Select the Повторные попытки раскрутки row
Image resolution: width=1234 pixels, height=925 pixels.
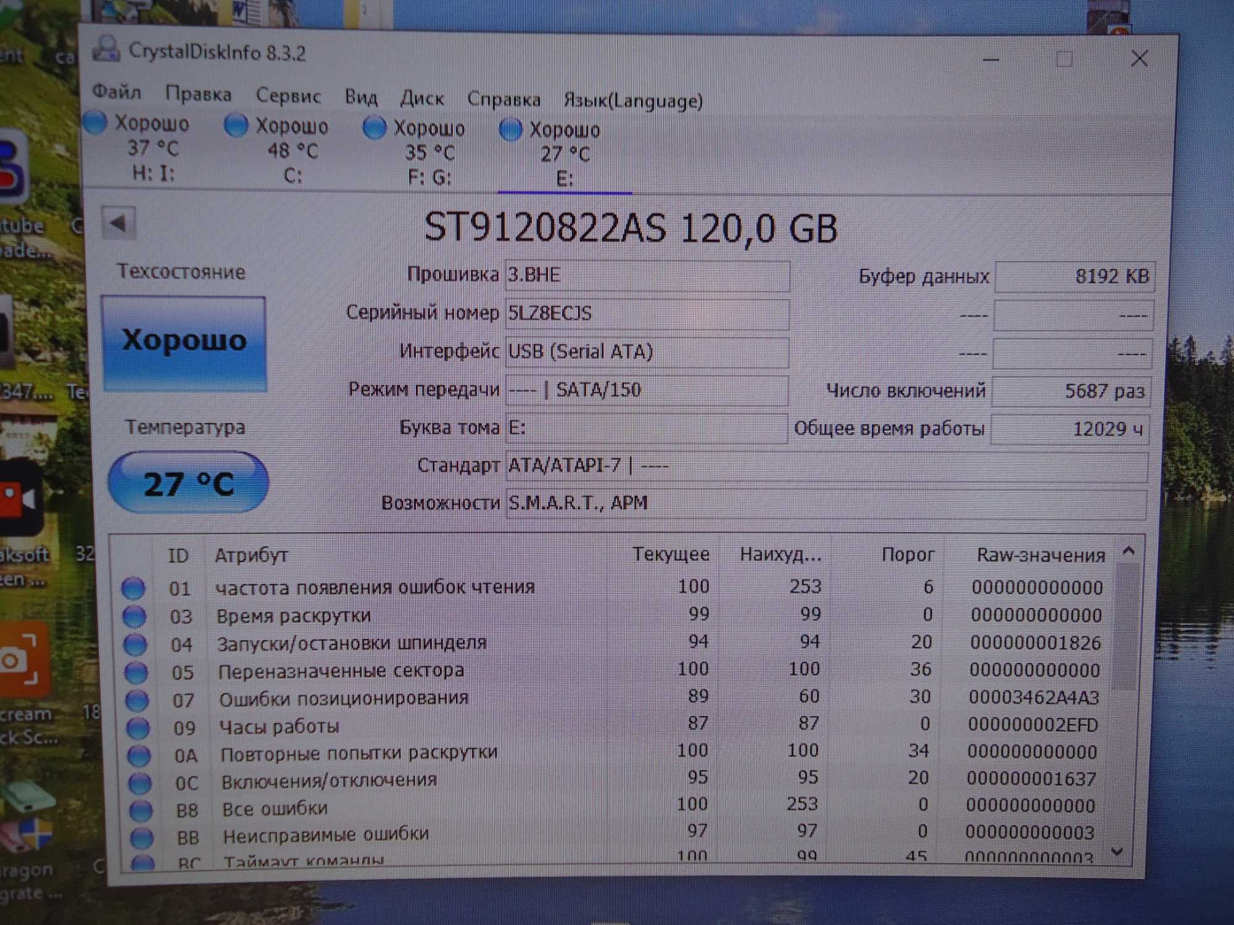614,752
